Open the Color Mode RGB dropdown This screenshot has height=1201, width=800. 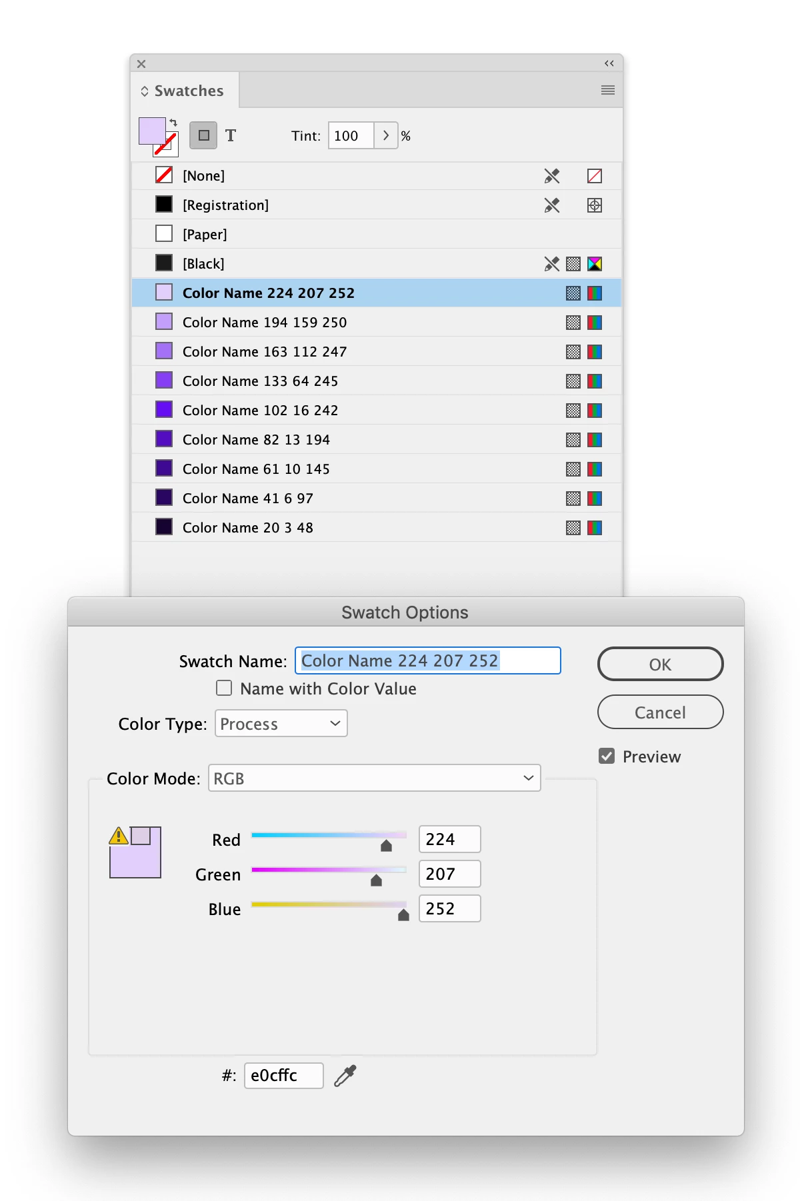pyautogui.click(x=375, y=778)
